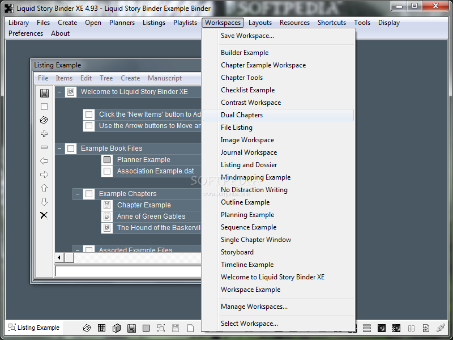Screen dimensions: 453x340
Task: Open the Playlists menu
Action: (x=185, y=23)
